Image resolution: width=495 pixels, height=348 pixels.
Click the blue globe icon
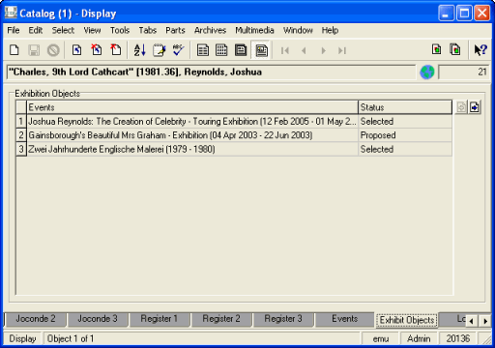pos(427,72)
